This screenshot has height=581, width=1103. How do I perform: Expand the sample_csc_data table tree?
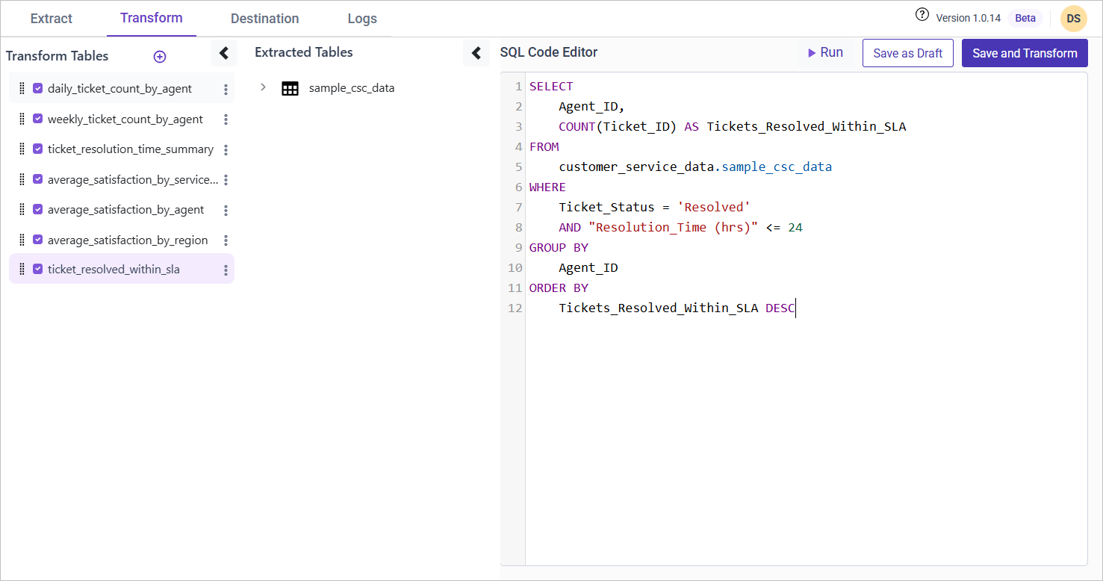(x=263, y=87)
